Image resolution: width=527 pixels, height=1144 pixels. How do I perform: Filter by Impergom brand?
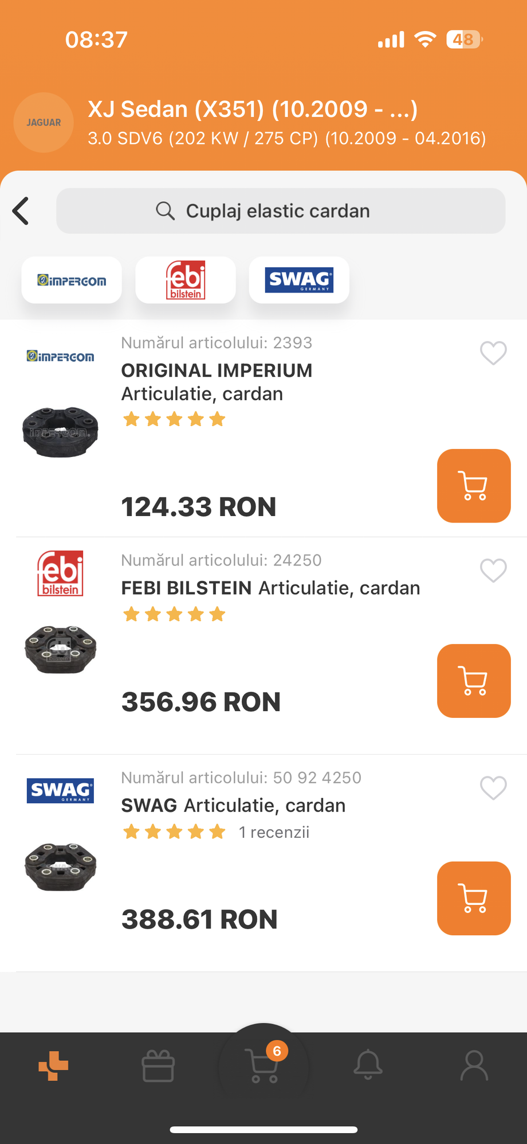point(72,280)
